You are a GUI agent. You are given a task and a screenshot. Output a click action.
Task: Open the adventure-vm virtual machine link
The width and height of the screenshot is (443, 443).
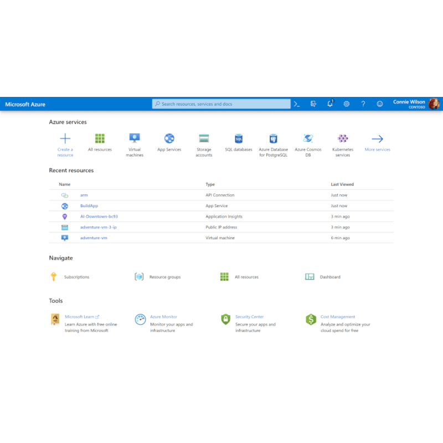tap(94, 238)
